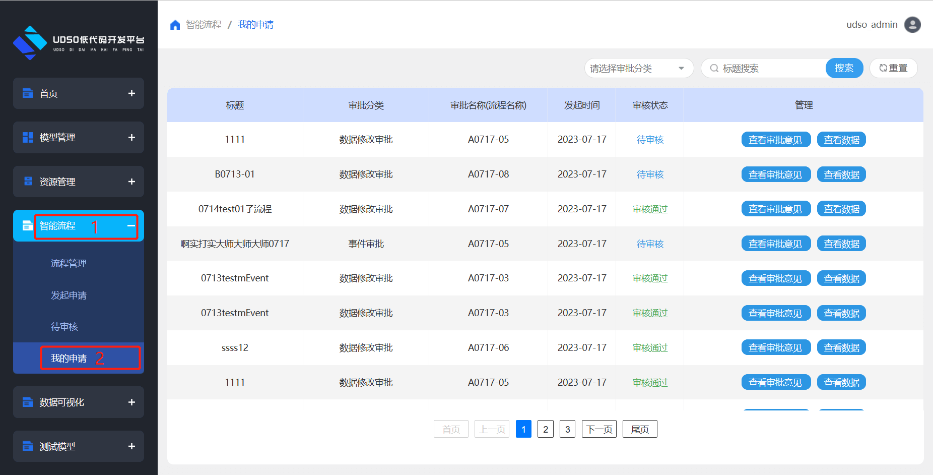Collapse the 智能流程 menu minus sign
The height and width of the screenshot is (475, 933).
[x=131, y=225]
